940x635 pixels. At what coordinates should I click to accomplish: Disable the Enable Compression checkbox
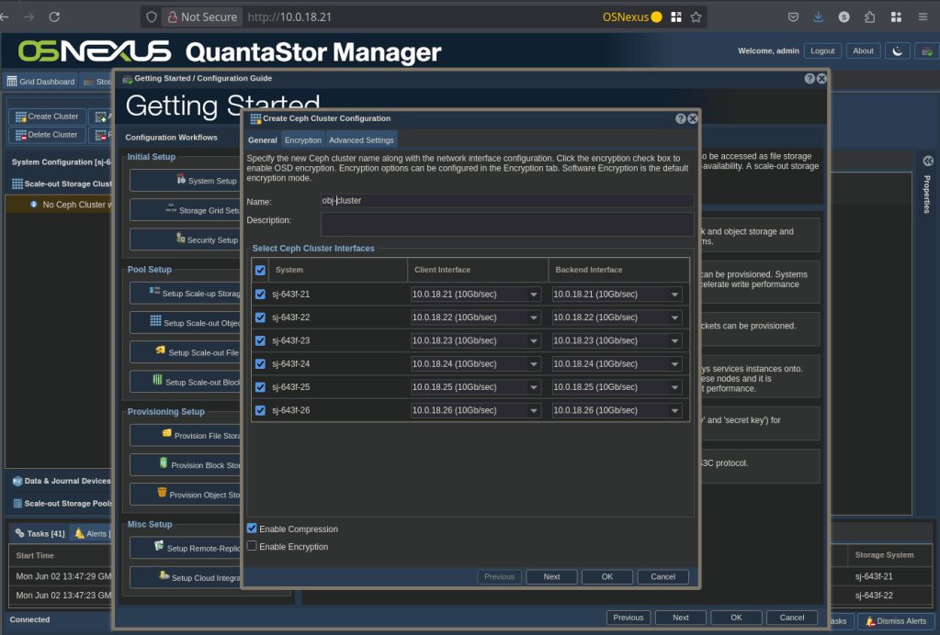coord(252,529)
